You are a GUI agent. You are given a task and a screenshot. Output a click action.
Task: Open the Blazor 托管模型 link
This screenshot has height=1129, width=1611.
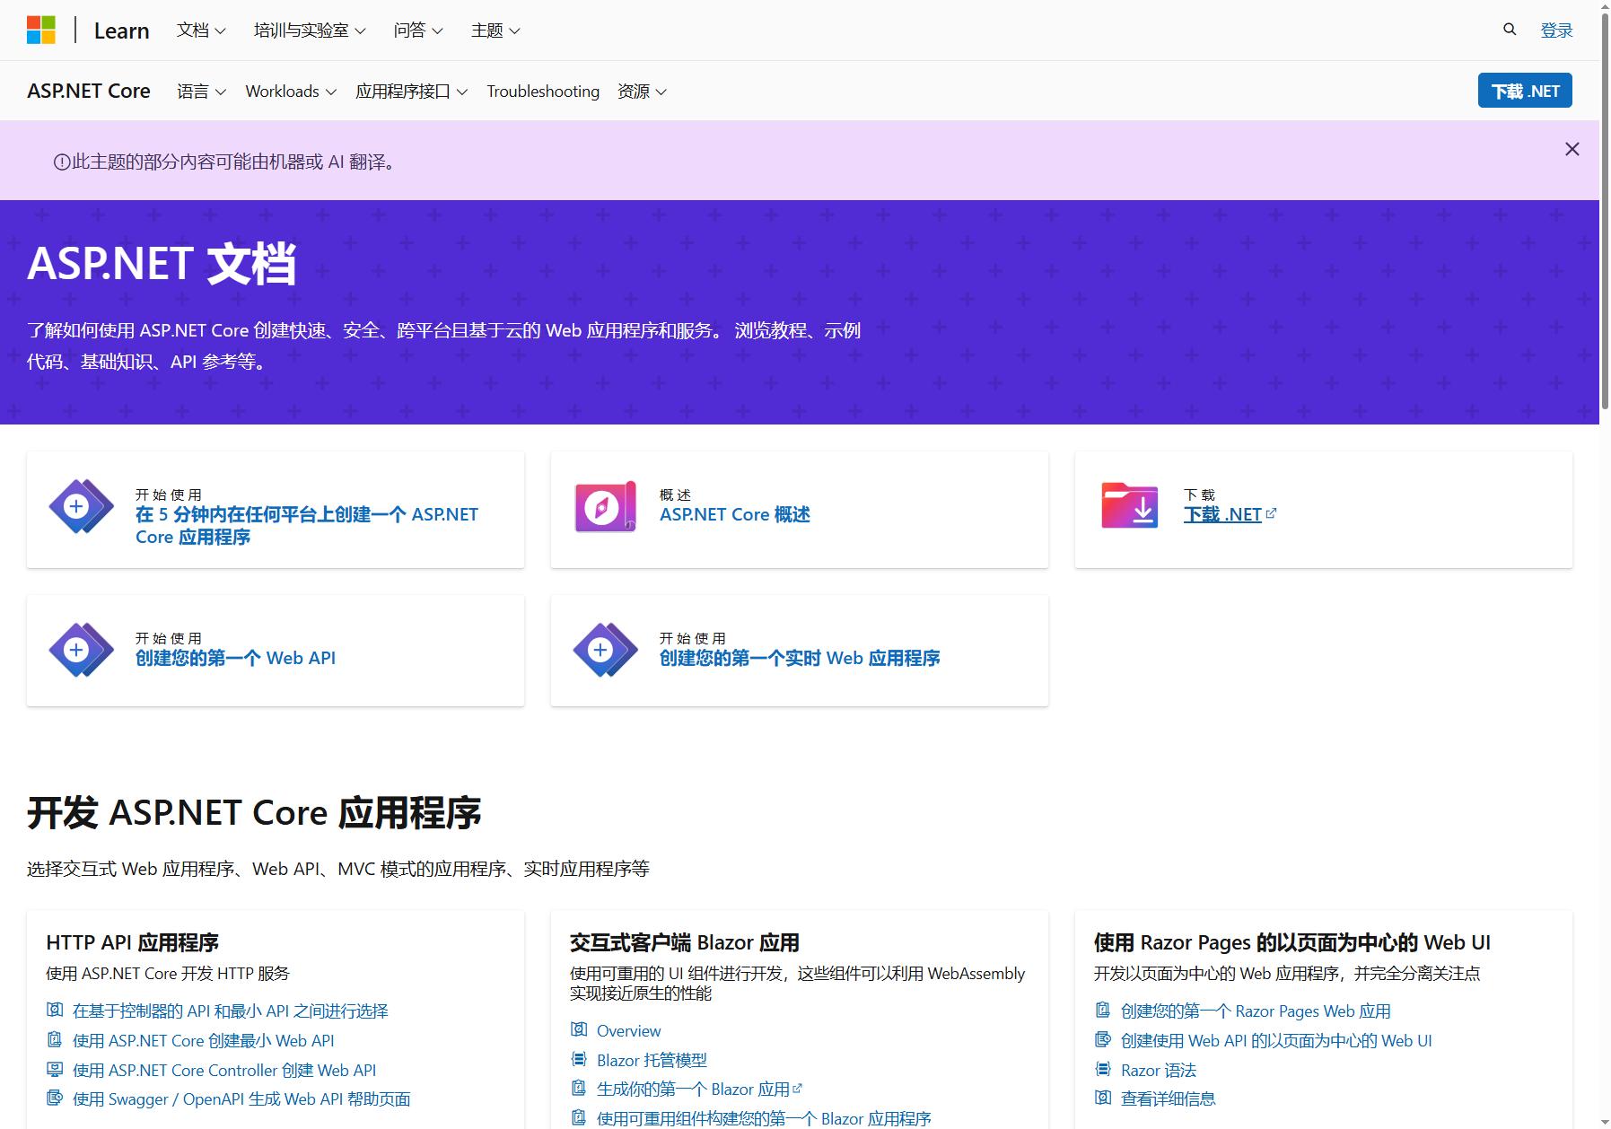click(x=652, y=1060)
